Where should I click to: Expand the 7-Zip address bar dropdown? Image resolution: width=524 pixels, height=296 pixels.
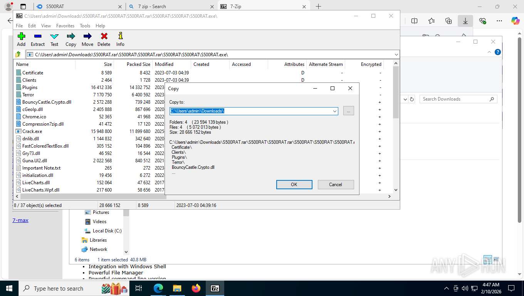click(396, 54)
